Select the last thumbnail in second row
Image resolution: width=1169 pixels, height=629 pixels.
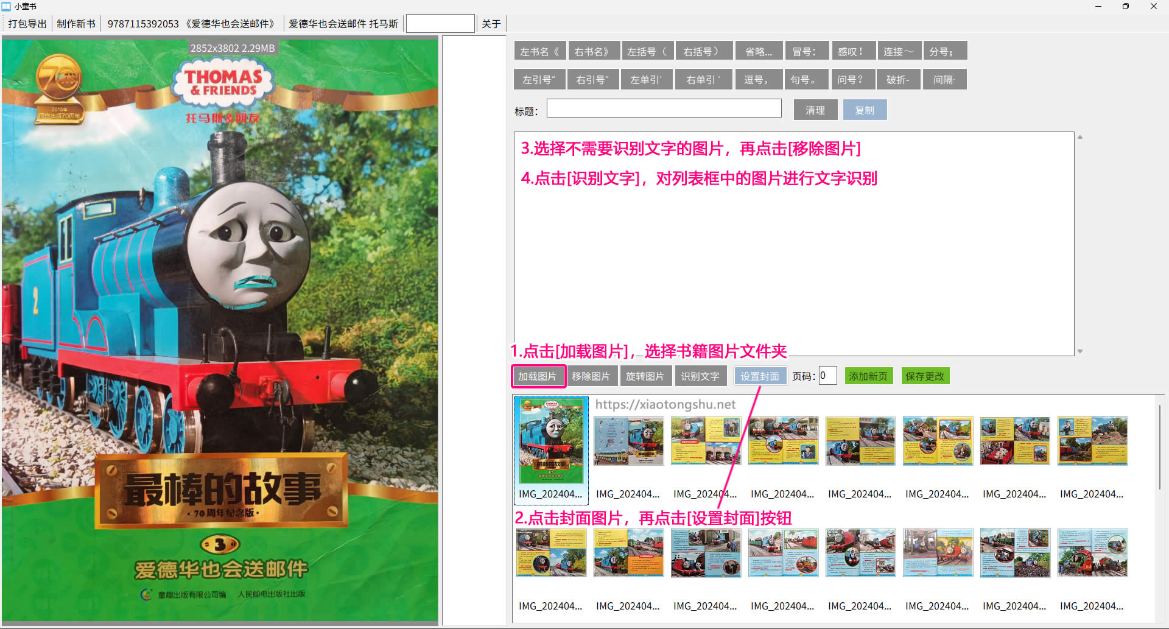pos(1092,552)
